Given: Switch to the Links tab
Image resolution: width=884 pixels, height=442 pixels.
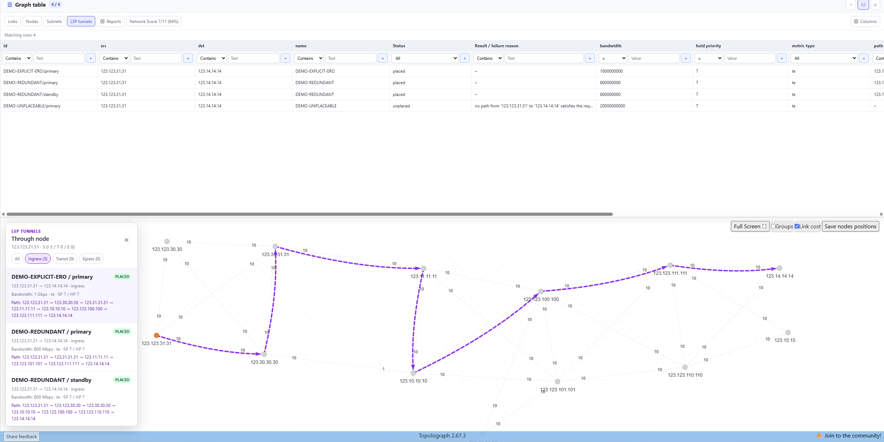Looking at the screenshot, I should click(x=13, y=22).
